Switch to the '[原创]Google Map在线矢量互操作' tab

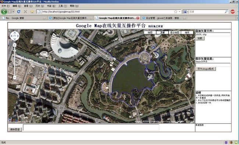71,18
